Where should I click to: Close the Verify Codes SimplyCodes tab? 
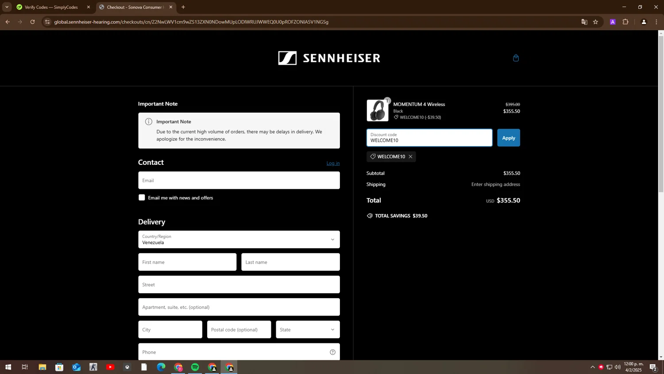click(88, 7)
